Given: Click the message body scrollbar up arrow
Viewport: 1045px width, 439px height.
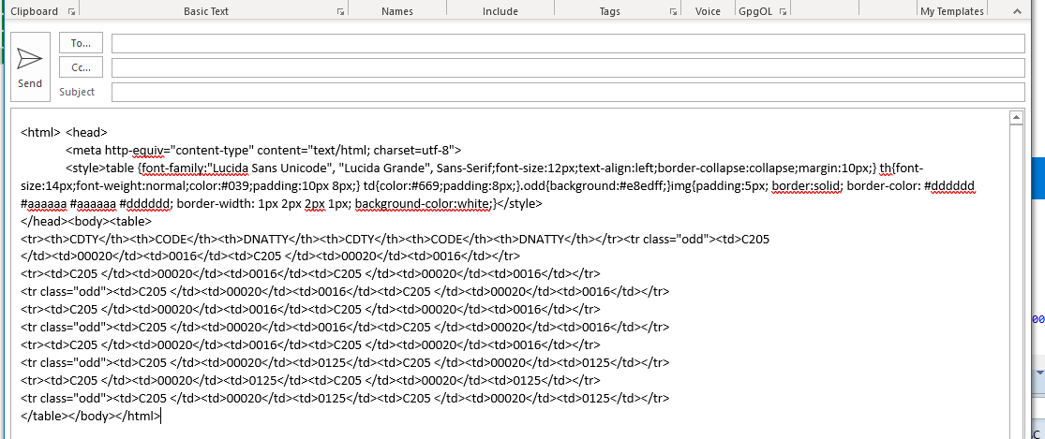Looking at the screenshot, I should click(1016, 118).
